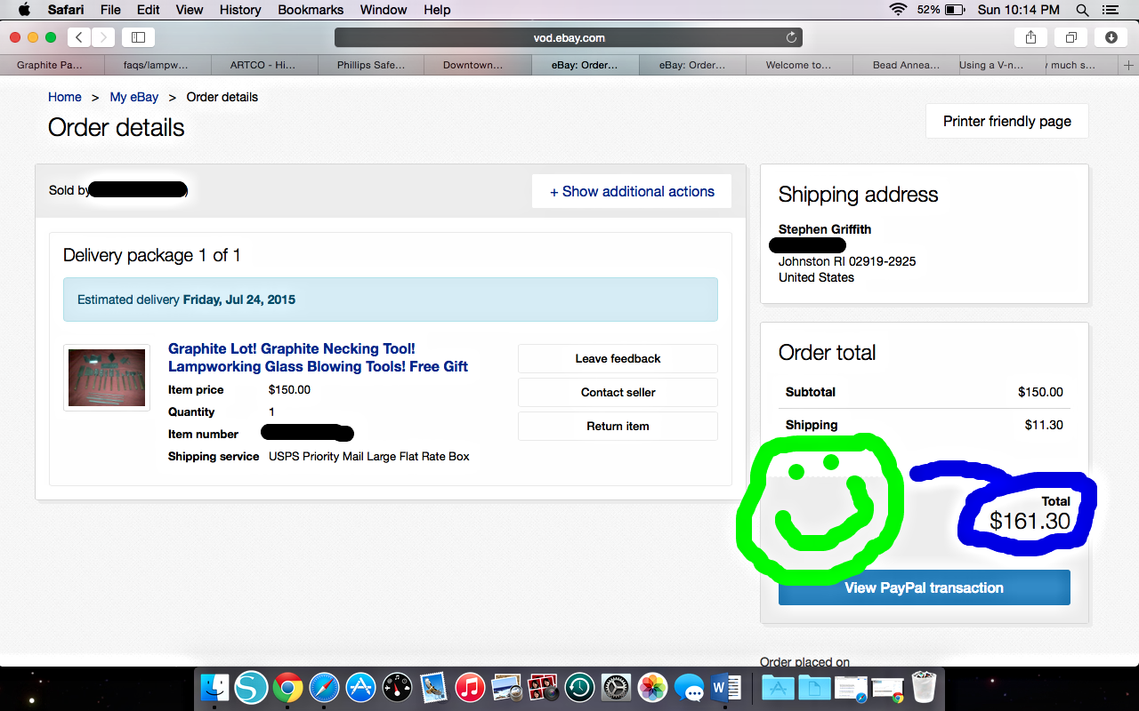Click View PayPal transaction button
Image resolution: width=1139 pixels, height=711 pixels.
pyautogui.click(x=924, y=587)
